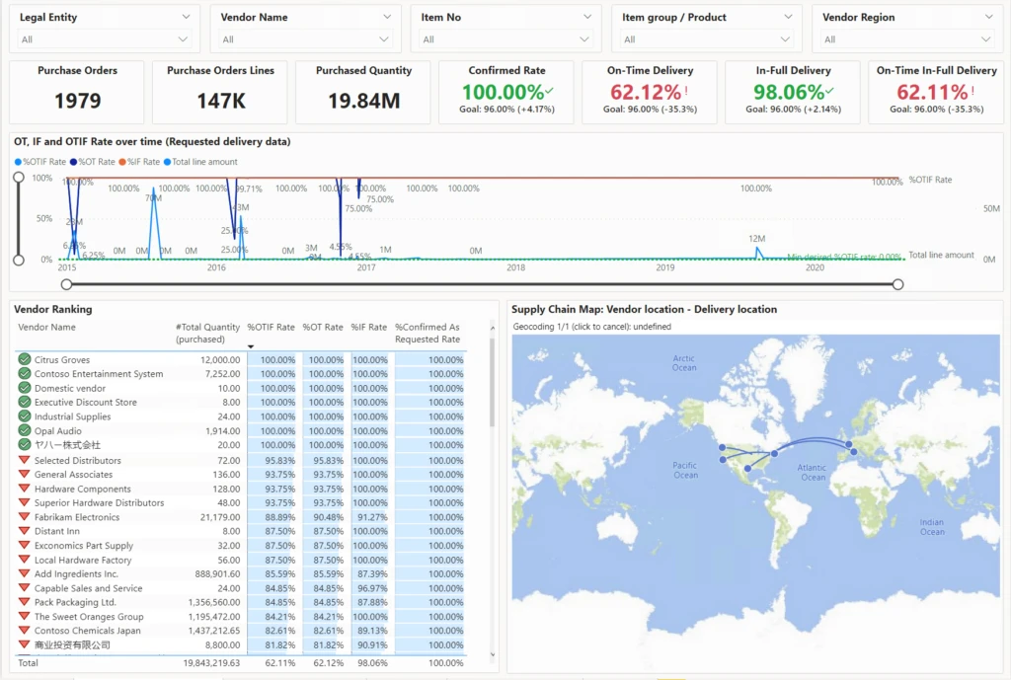Click the red warning icon beside Fabrikam Electronics
The width and height of the screenshot is (1011, 680).
(24, 517)
